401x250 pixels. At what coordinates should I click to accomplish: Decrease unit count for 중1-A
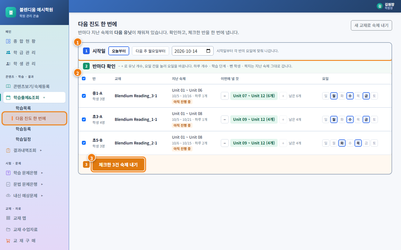pos(225,96)
